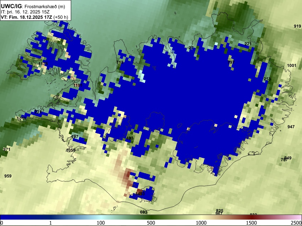Click the dark green 500 m section of color bar
This screenshot has height=226, width=302.
pos(151,217)
